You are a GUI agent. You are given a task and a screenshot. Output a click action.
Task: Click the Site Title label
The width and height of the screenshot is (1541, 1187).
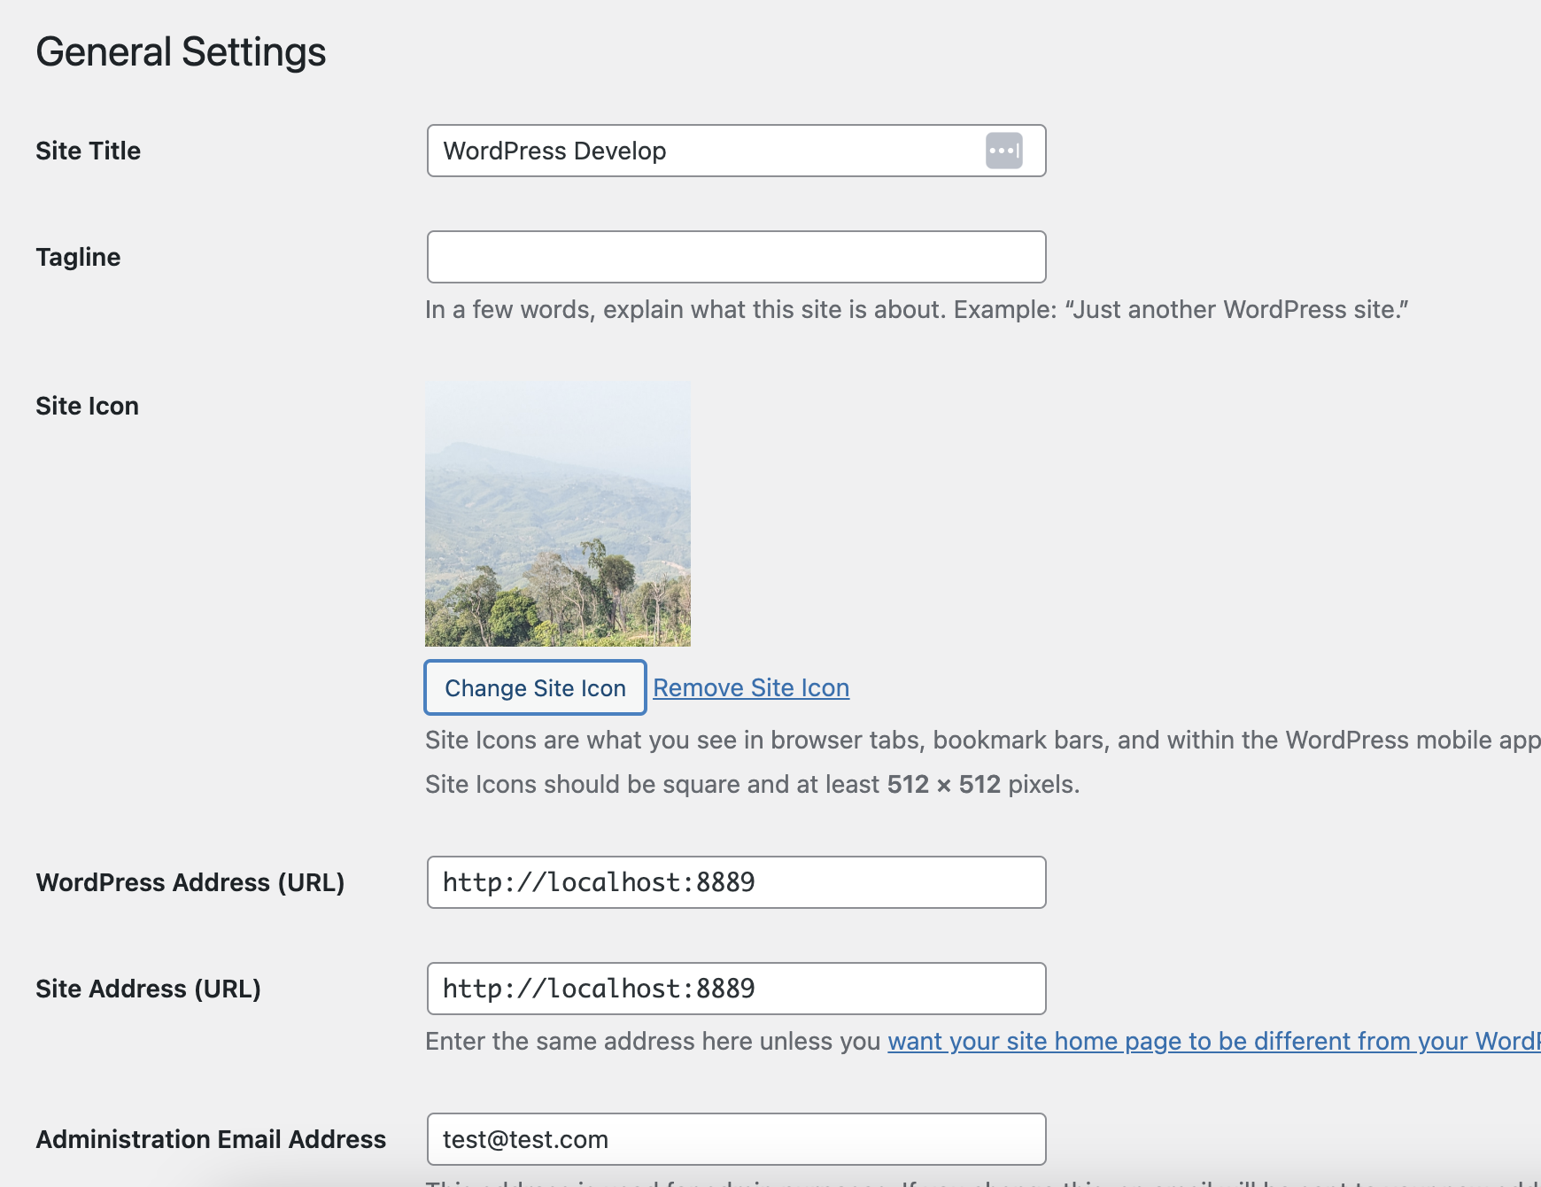(x=87, y=151)
